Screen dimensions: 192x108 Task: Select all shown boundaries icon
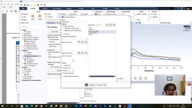[x=111, y=25]
